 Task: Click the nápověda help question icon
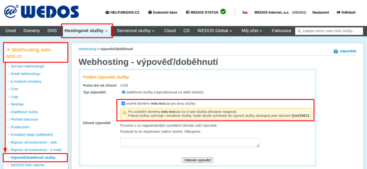click(335, 51)
